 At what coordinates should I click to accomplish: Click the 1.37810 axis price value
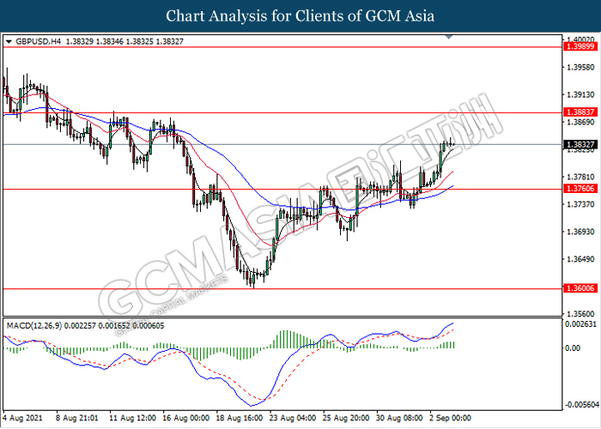580,177
